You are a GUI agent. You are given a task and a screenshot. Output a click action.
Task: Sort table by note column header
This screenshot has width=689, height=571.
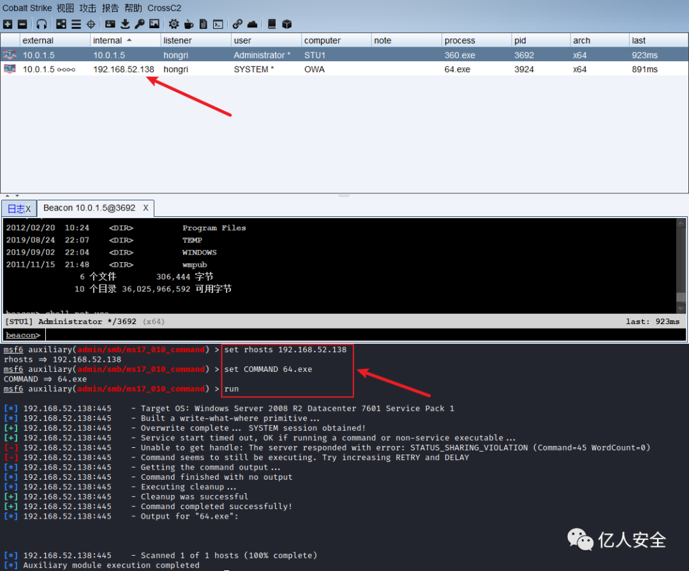(x=406, y=40)
